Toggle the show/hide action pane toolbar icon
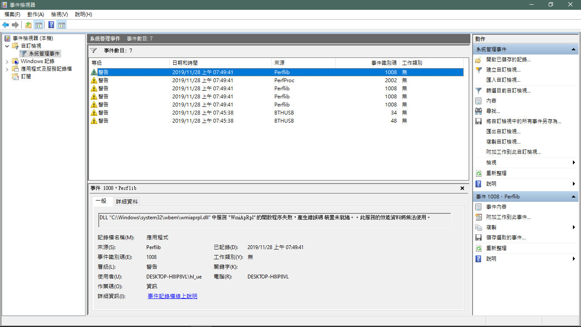This screenshot has height=327, width=581. [x=61, y=25]
